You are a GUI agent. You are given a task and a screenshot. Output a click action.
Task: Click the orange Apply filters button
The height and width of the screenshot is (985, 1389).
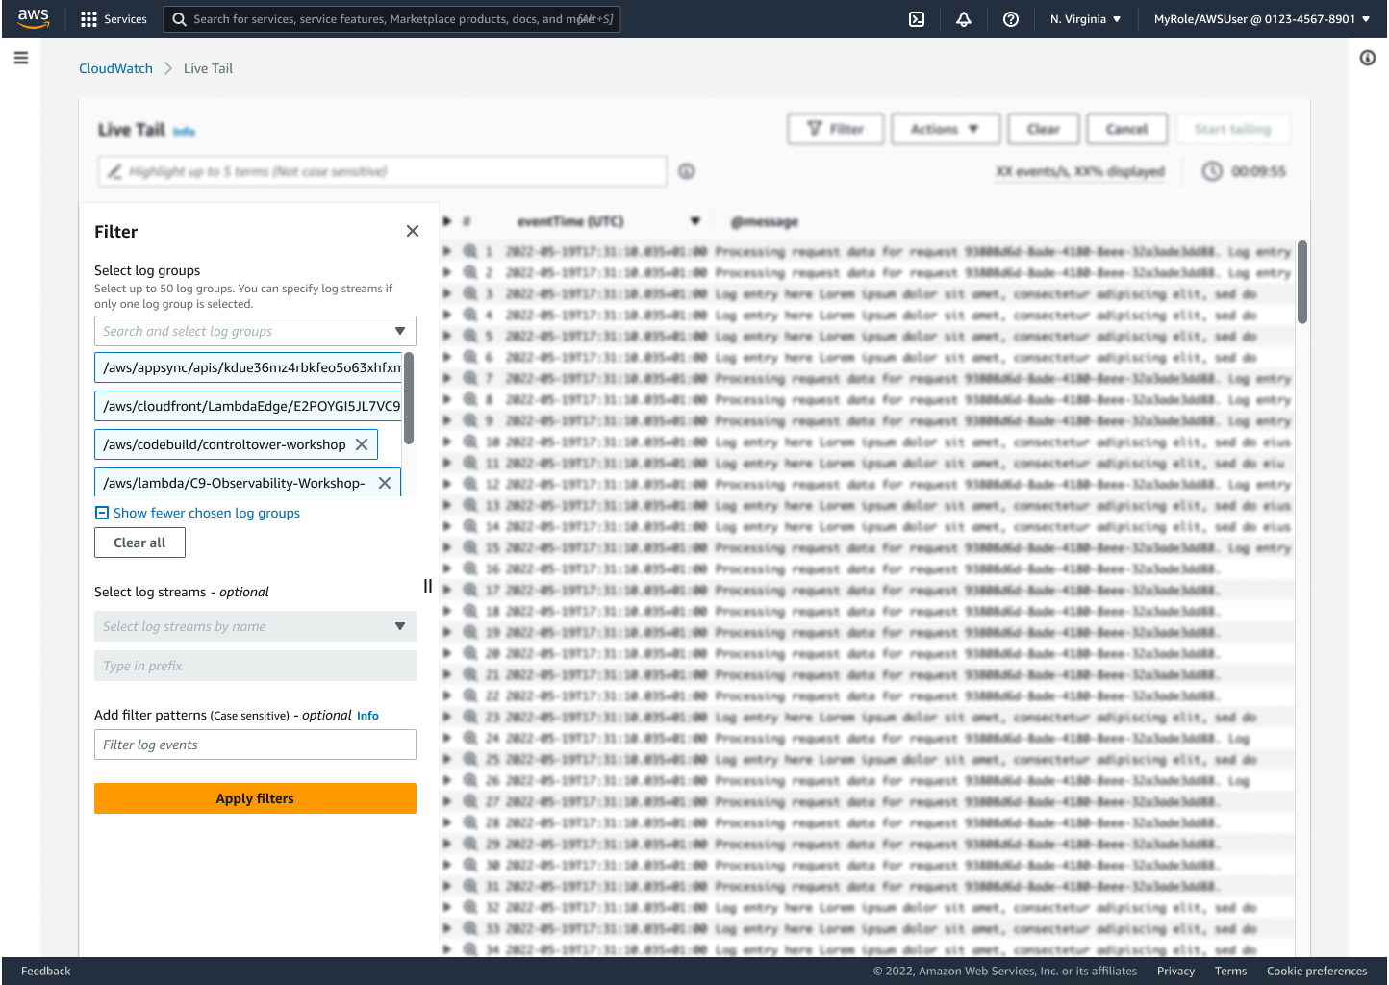pos(255,798)
